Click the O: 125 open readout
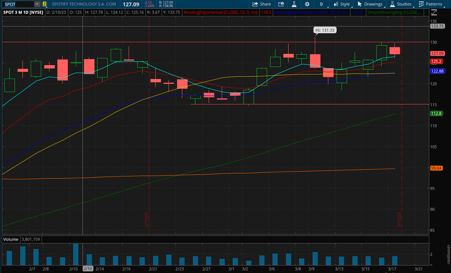The image size is (451, 273). pyautogui.click(x=76, y=12)
